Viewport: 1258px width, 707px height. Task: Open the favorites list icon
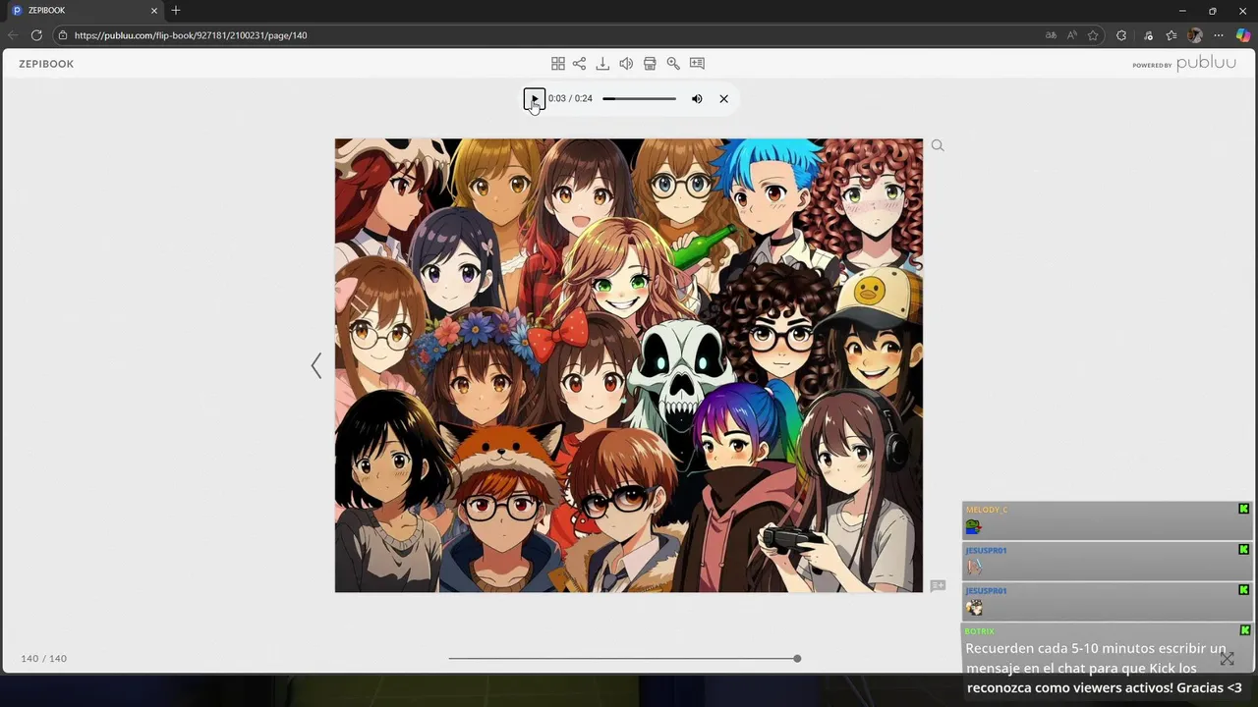1172,35
